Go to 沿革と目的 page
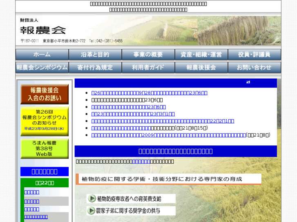This screenshot has height=222, width=297. click(95, 55)
